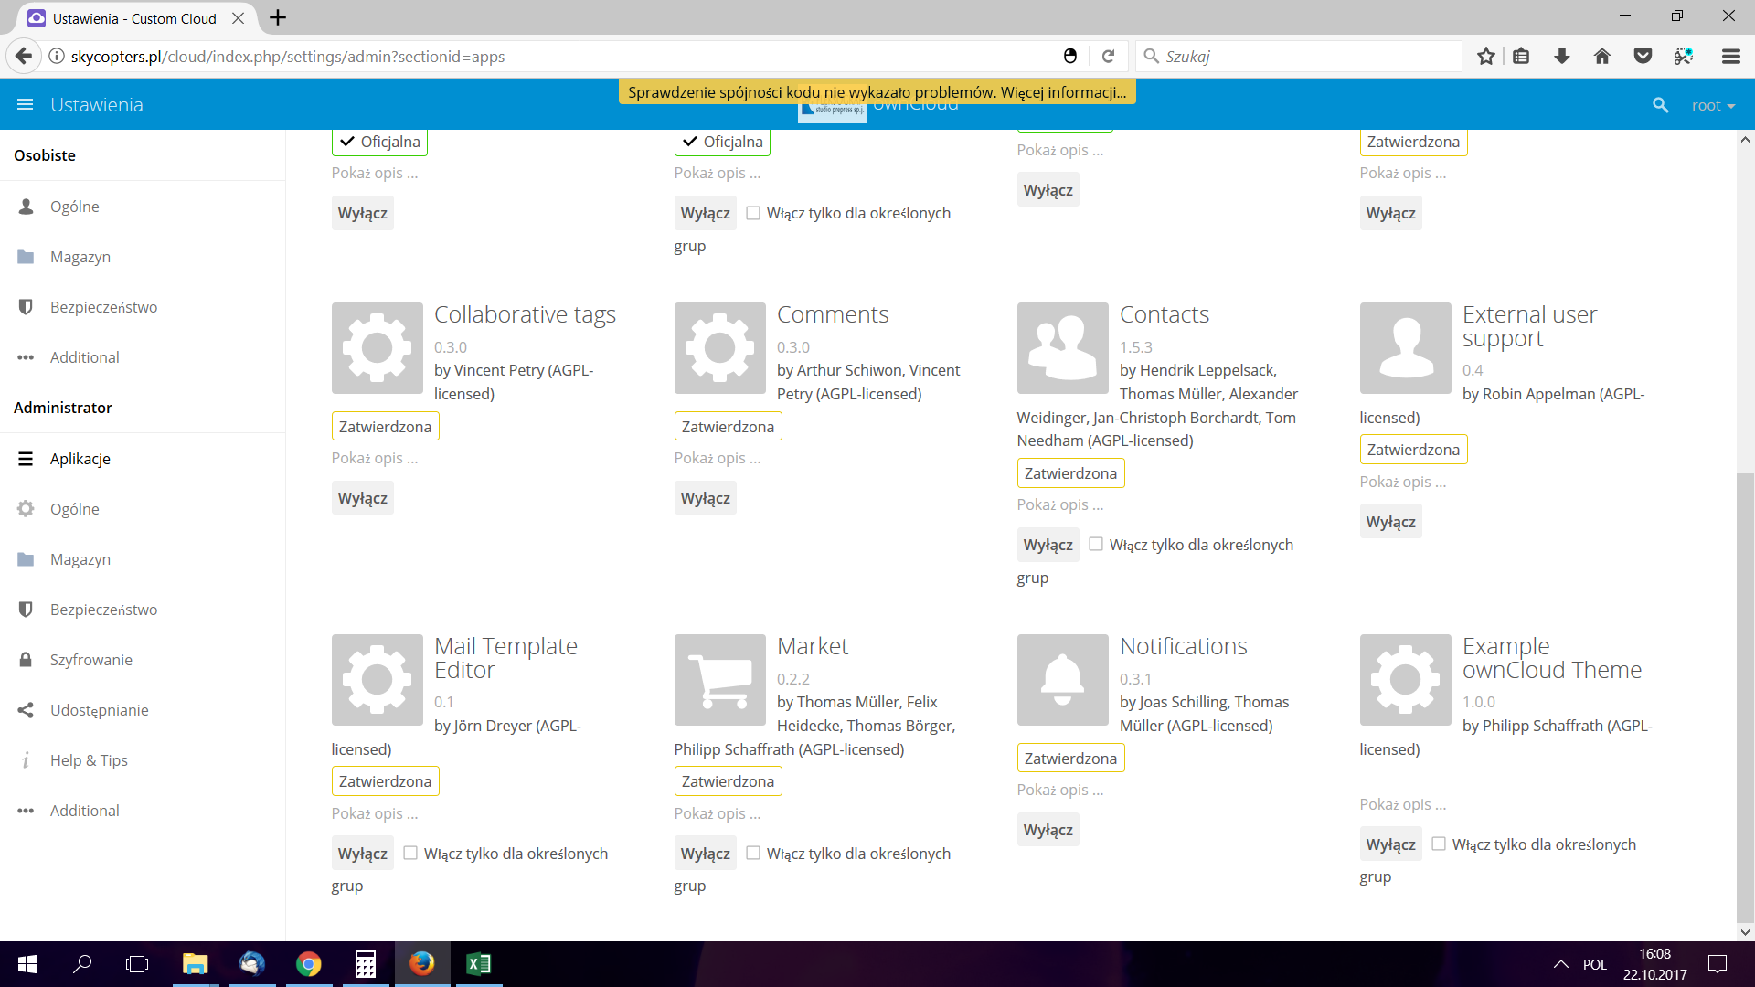The width and height of the screenshot is (1755, 987).
Task: Click the code integrity notification banner
Action: click(x=877, y=92)
